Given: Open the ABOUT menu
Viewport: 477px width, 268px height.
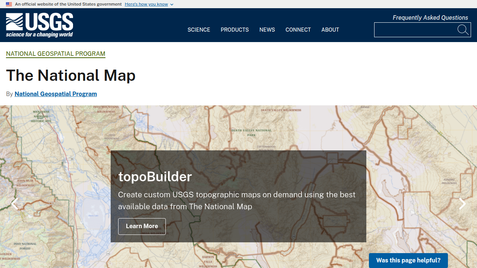Looking at the screenshot, I should tap(330, 30).
